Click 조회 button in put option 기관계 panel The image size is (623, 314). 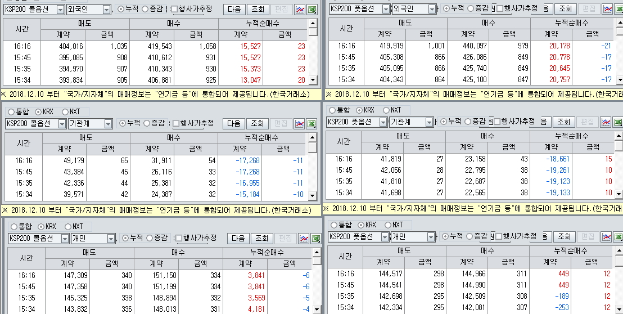[x=563, y=122]
